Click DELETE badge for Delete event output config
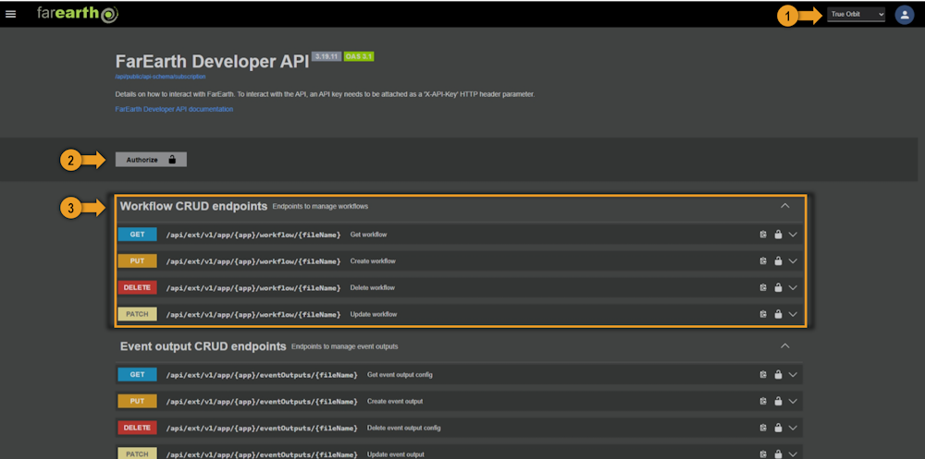 pyautogui.click(x=138, y=428)
